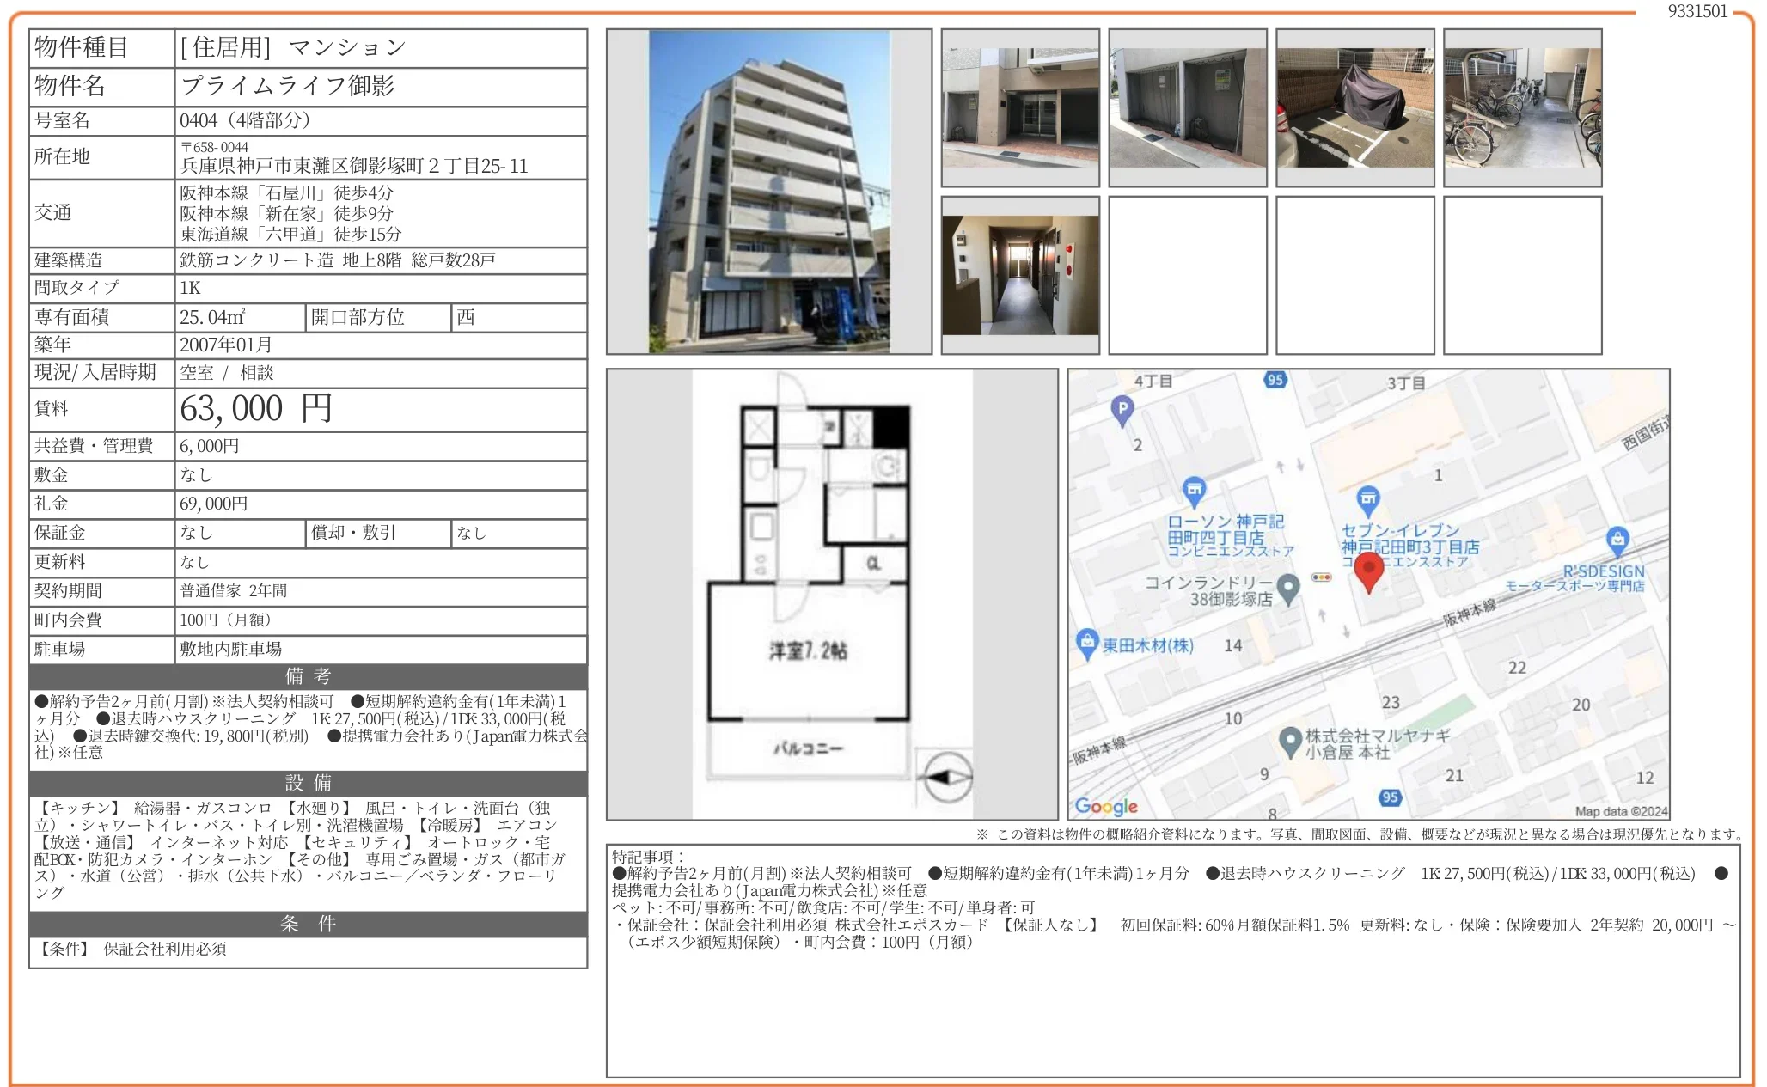The image size is (1767, 1087).
Task: Click the covered motorcycle parking photo
Action: pyautogui.click(x=1354, y=107)
